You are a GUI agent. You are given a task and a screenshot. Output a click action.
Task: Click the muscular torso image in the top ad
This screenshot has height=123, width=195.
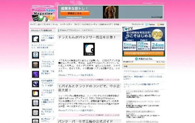click(110, 12)
